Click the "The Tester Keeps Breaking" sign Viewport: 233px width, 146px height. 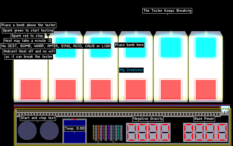tap(167, 11)
